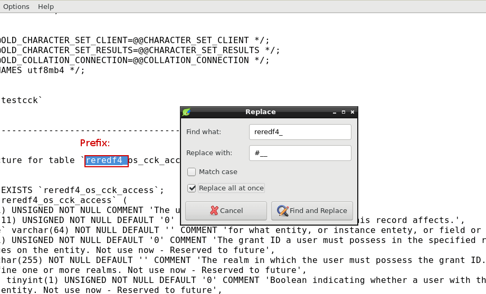Click the 'Replace all at once' label
Screen dimensions: 486x294
(x=231, y=188)
